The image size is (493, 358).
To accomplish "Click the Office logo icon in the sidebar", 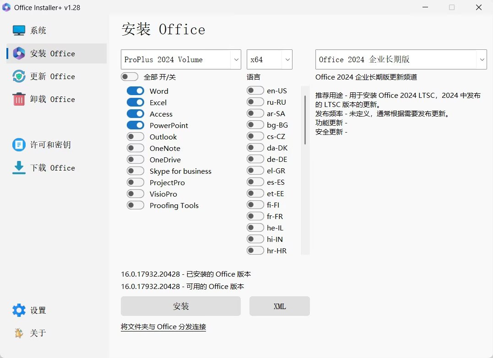I will click(19, 53).
